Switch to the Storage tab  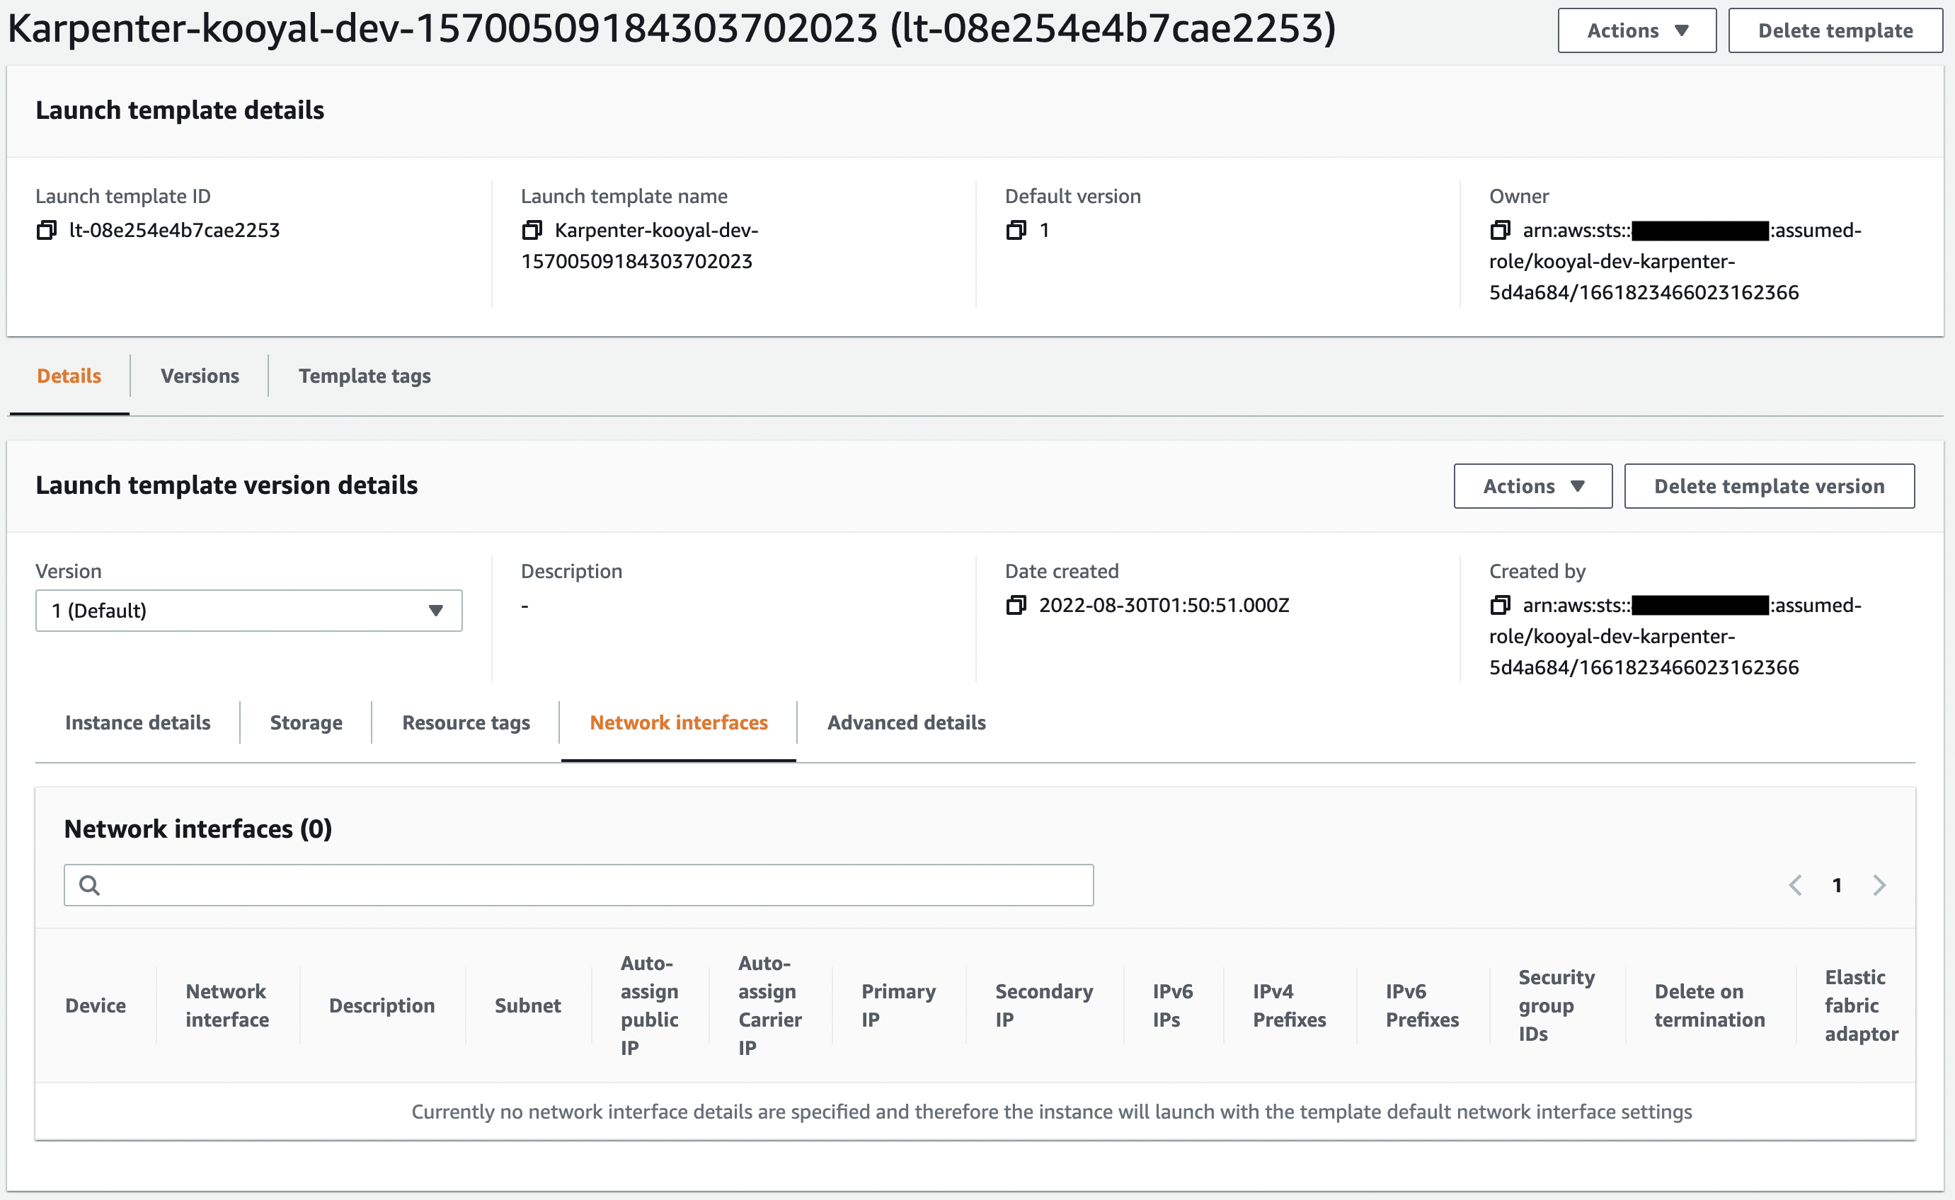[x=306, y=722]
